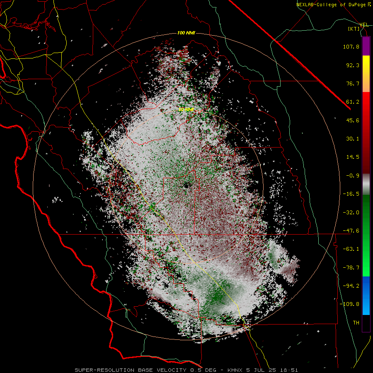Click the purple segment of the velocity color bar
373x373 pixels.
click(366, 46)
